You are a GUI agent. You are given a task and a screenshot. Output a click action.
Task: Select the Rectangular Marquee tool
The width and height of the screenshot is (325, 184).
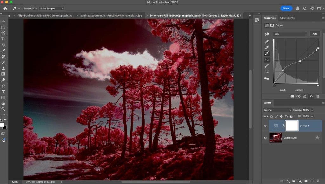point(3,27)
